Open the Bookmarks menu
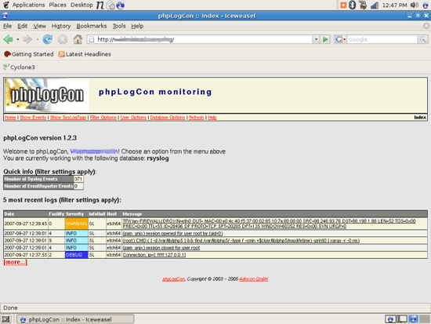Screen dimensions: 431x324 [91, 26]
